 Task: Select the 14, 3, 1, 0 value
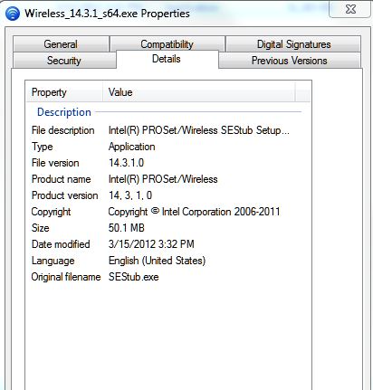click(x=130, y=195)
